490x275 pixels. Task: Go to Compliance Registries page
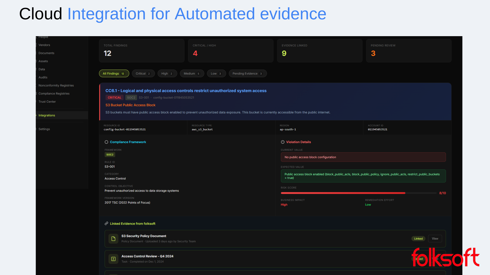pos(54,93)
